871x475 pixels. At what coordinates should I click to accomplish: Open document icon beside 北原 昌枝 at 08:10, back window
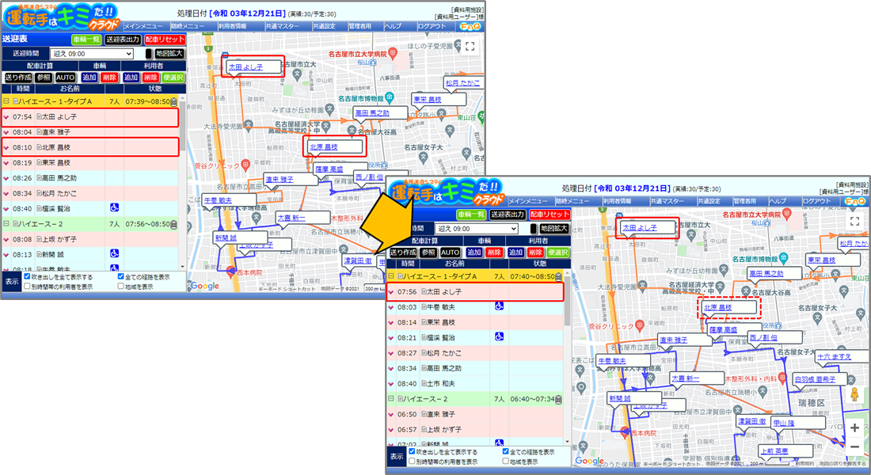click(40, 147)
